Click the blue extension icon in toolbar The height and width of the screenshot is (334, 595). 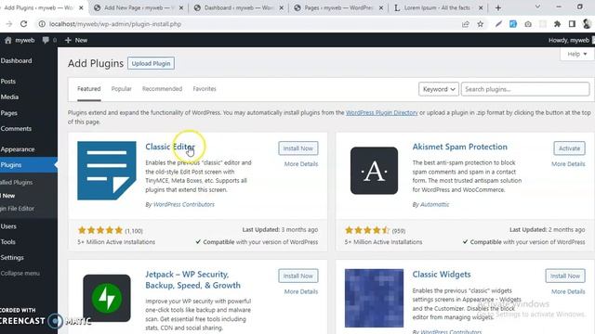(513, 24)
